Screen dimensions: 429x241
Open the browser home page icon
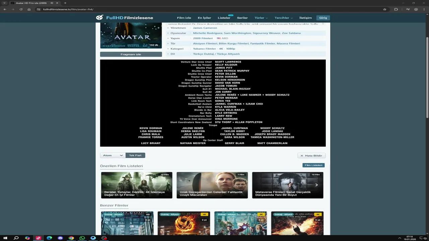pyautogui.click(x=29, y=9)
